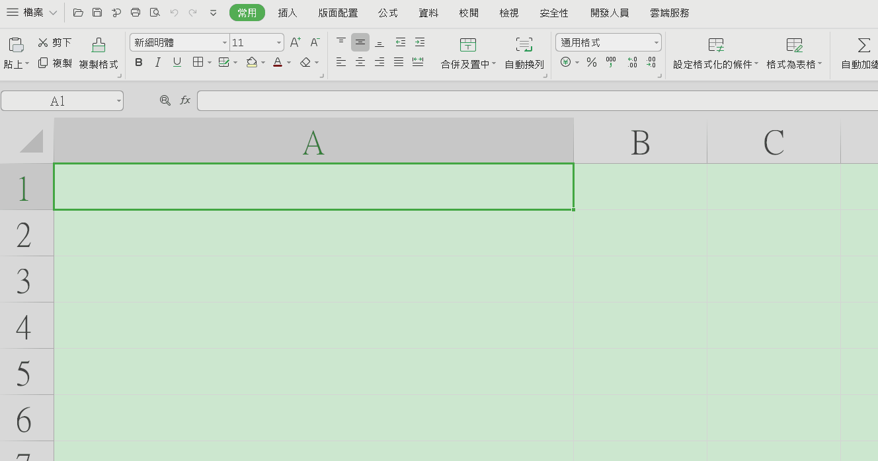878x461 pixels.
Task: Apply the red font color swatch
Action: tap(278, 62)
